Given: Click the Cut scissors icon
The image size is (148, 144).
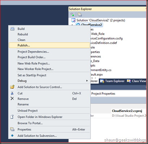Looking at the screenshot, I should pyautogui.click(x=12, y=93).
